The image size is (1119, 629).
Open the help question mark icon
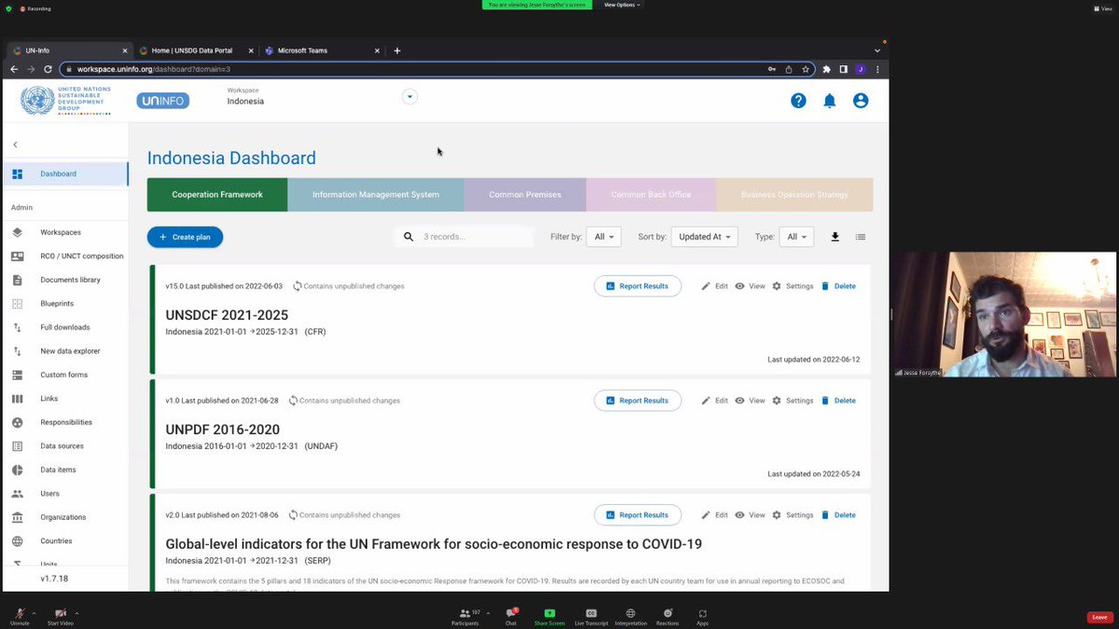[798, 101]
